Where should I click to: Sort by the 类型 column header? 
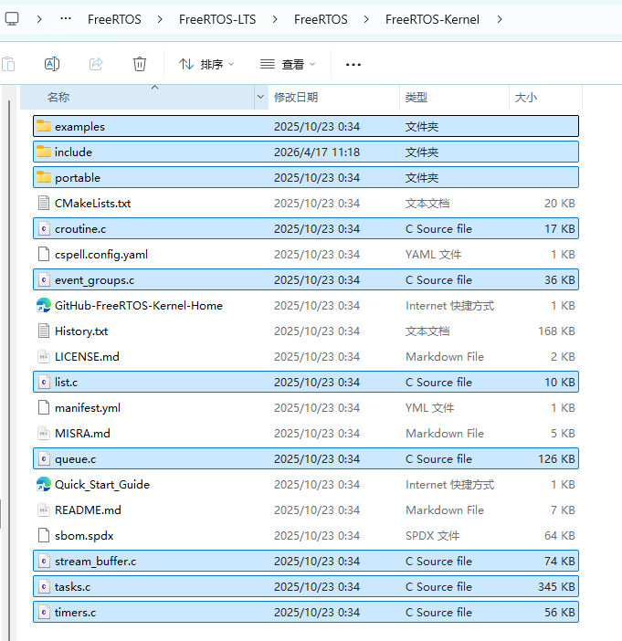416,98
